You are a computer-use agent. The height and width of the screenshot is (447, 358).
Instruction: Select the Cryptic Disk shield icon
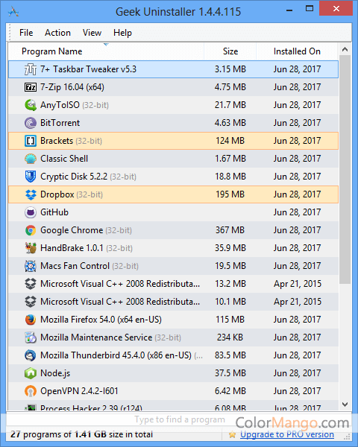(x=31, y=177)
